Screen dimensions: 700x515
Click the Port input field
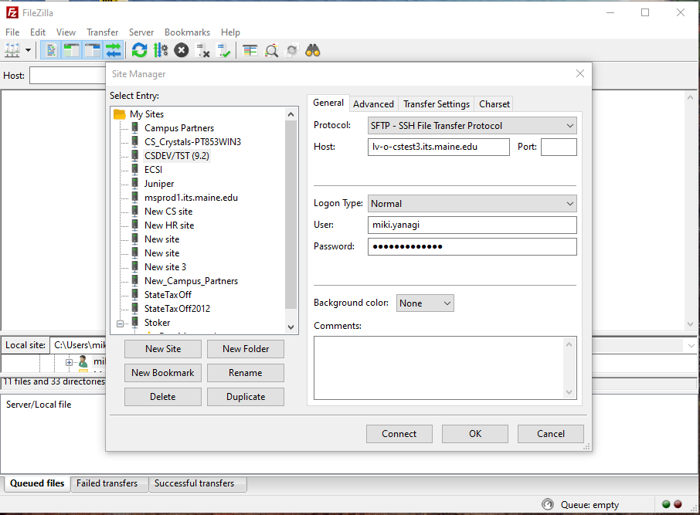pos(559,147)
